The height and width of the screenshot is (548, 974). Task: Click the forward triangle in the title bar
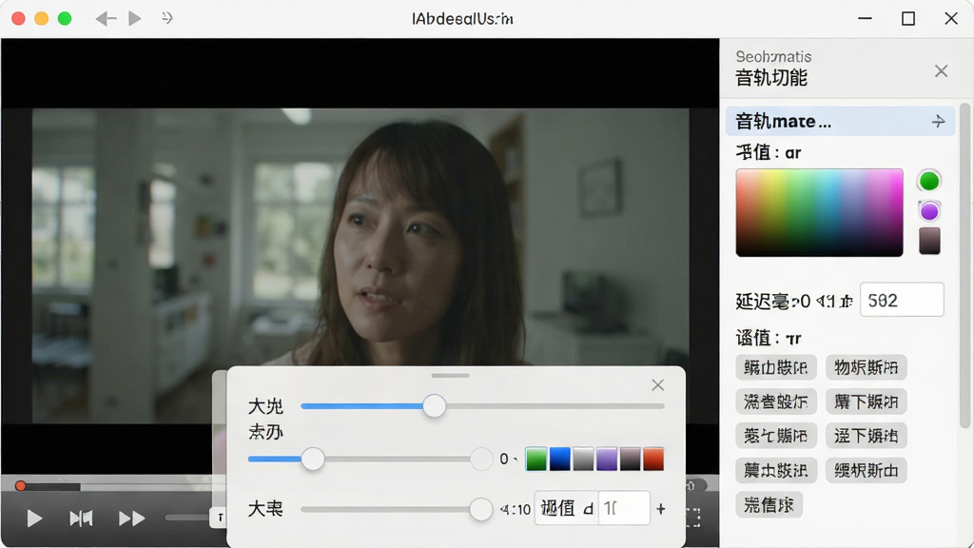point(134,19)
